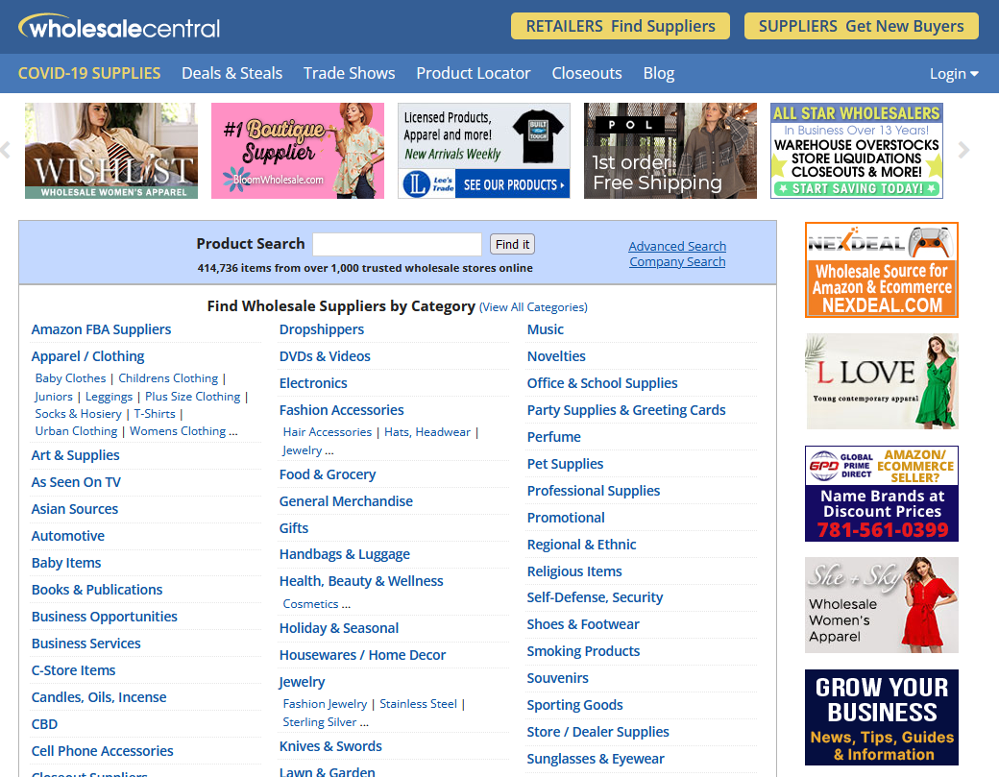Expand the Login dropdown menu
999x777 pixels.
point(953,74)
